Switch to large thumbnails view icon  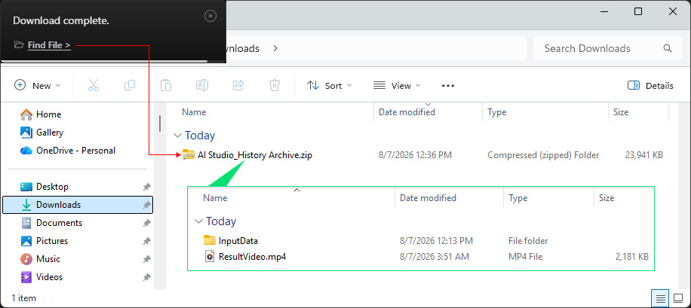coord(678,299)
